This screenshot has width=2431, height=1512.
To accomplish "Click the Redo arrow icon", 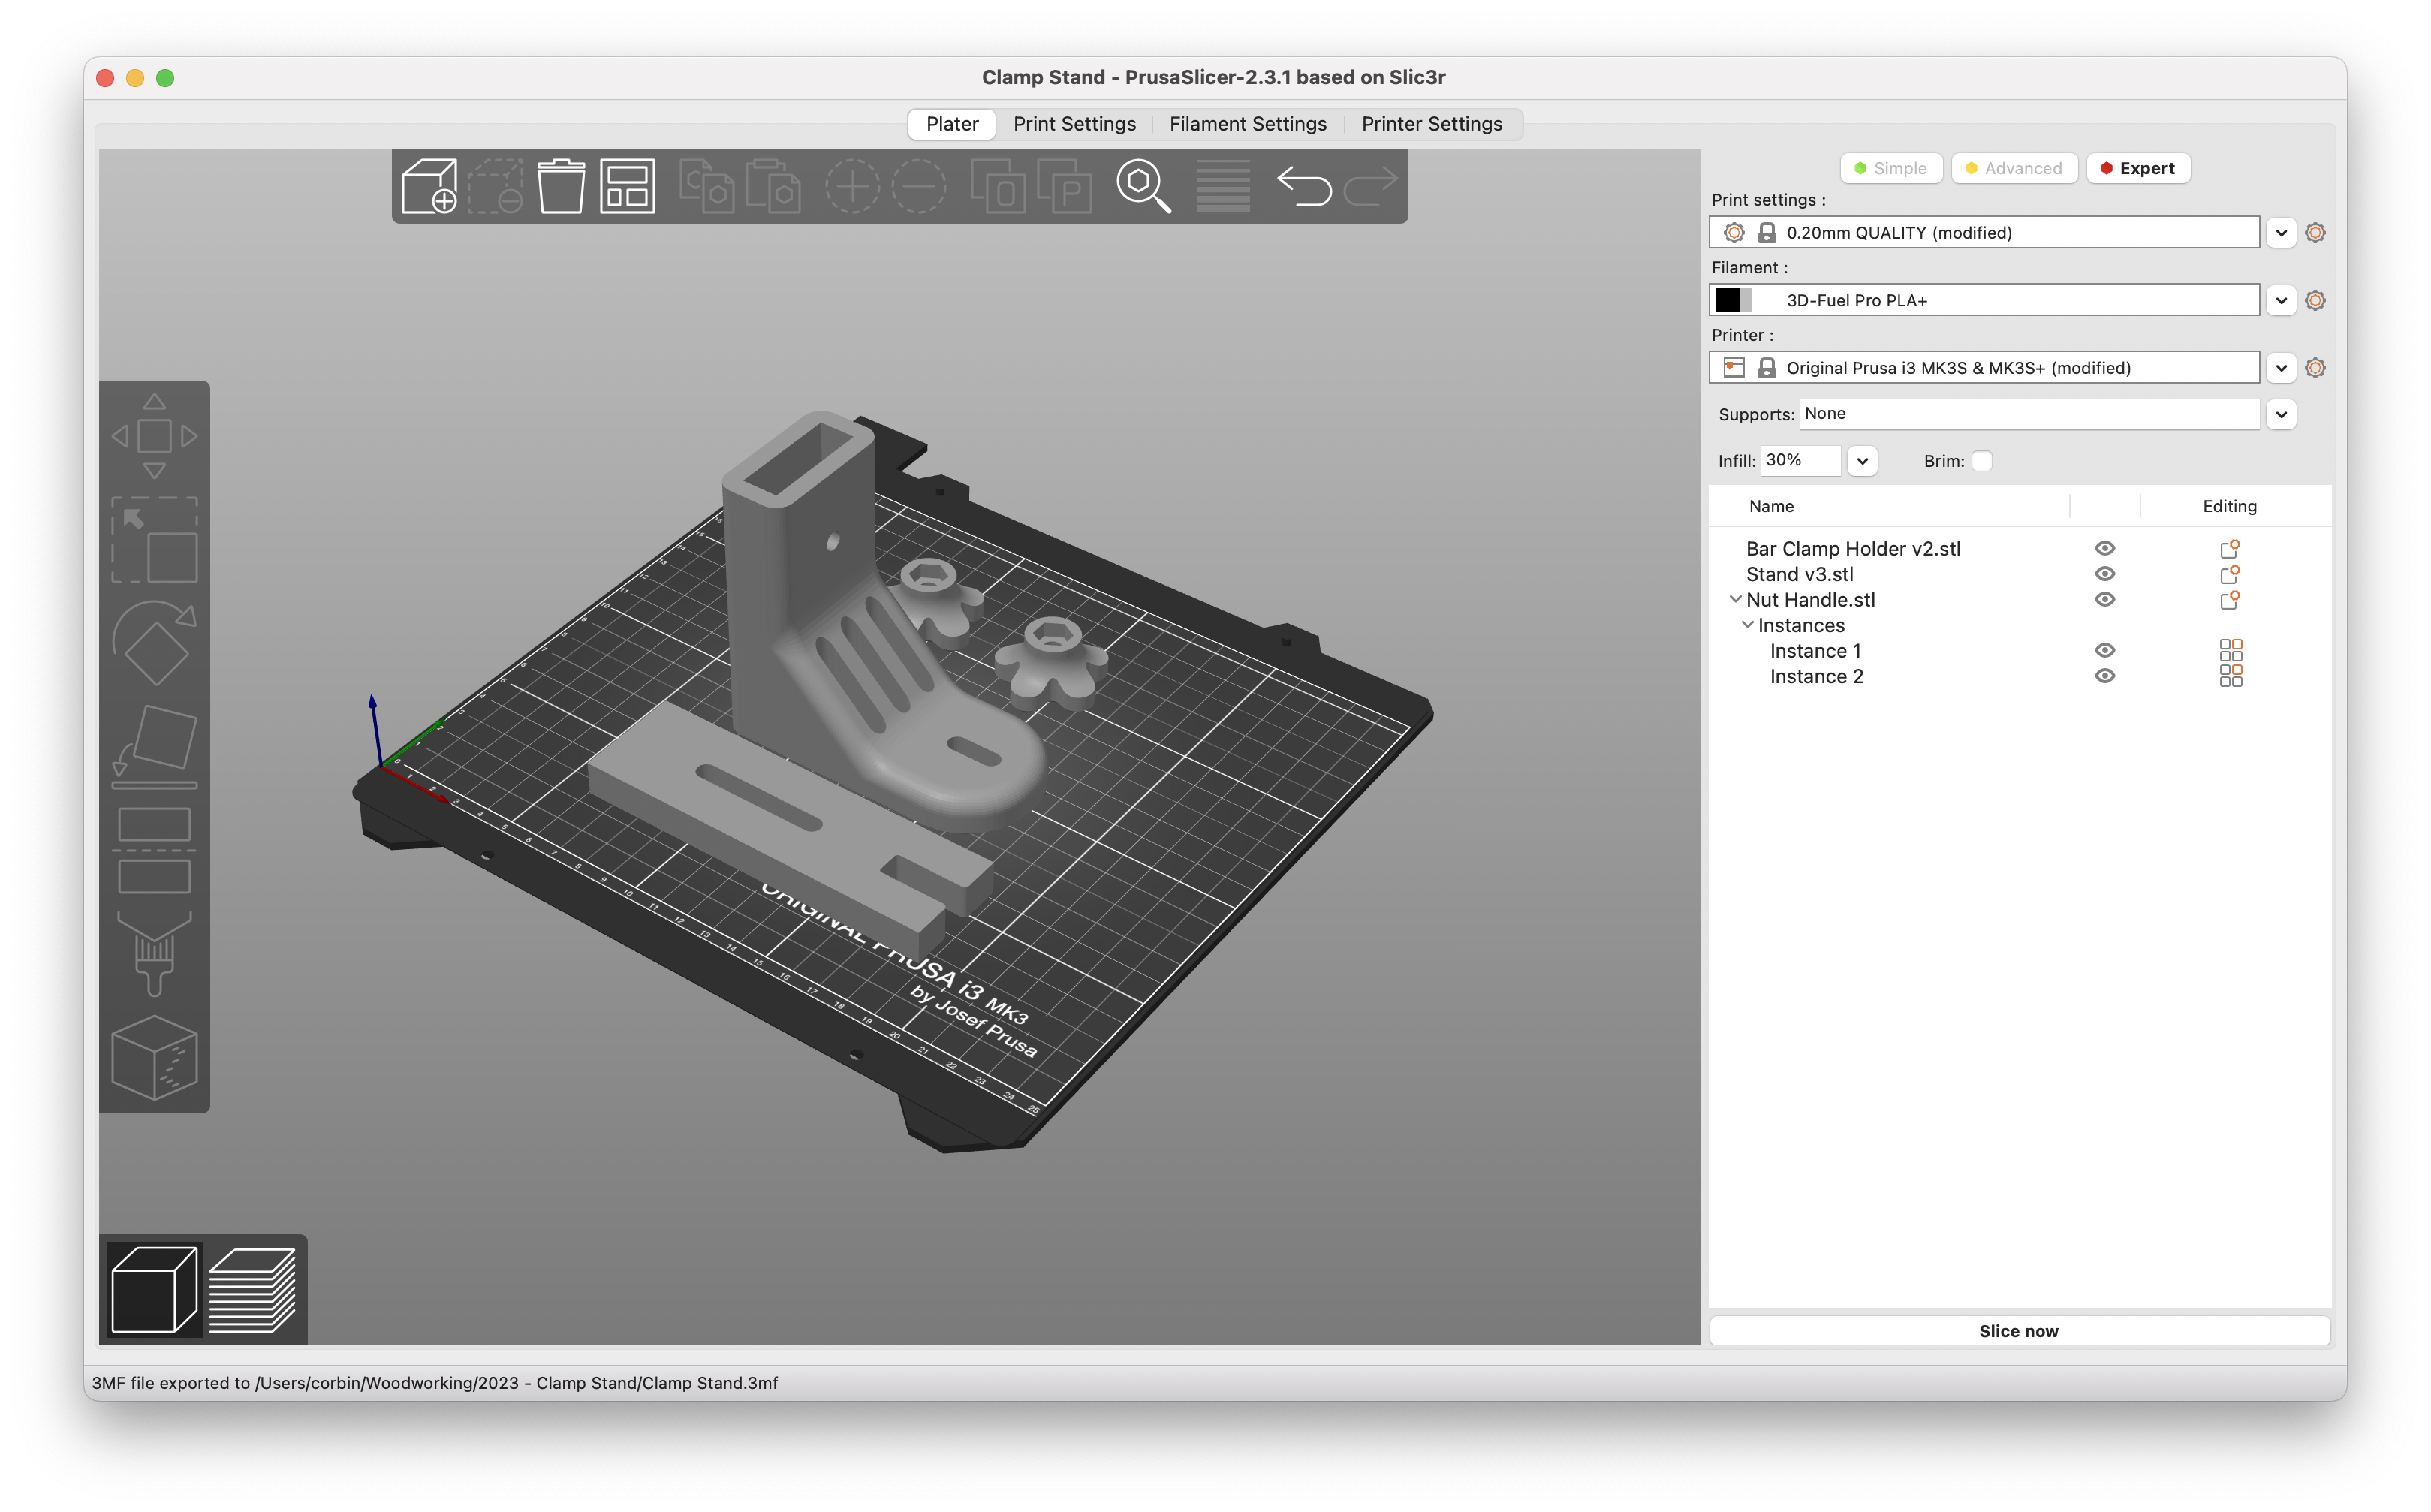I will point(1370,186).
